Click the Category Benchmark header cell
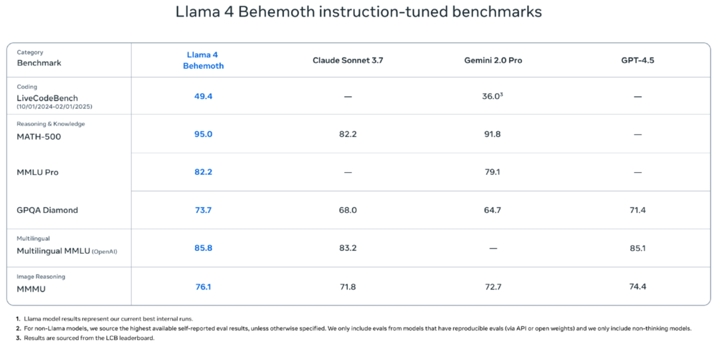717x347 pixels. pos(39,58)
